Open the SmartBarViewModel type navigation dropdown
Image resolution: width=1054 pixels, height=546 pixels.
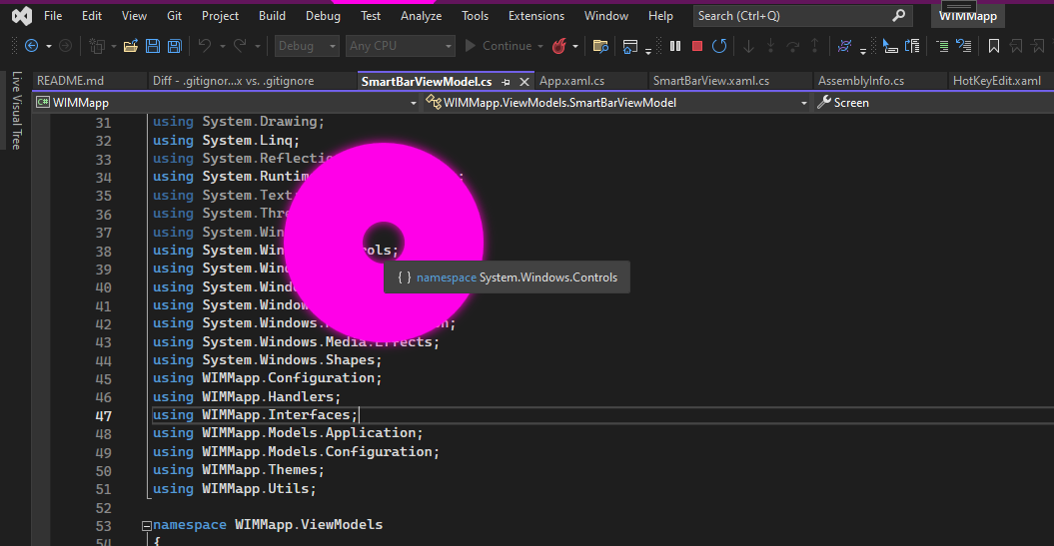coord(616,103)
